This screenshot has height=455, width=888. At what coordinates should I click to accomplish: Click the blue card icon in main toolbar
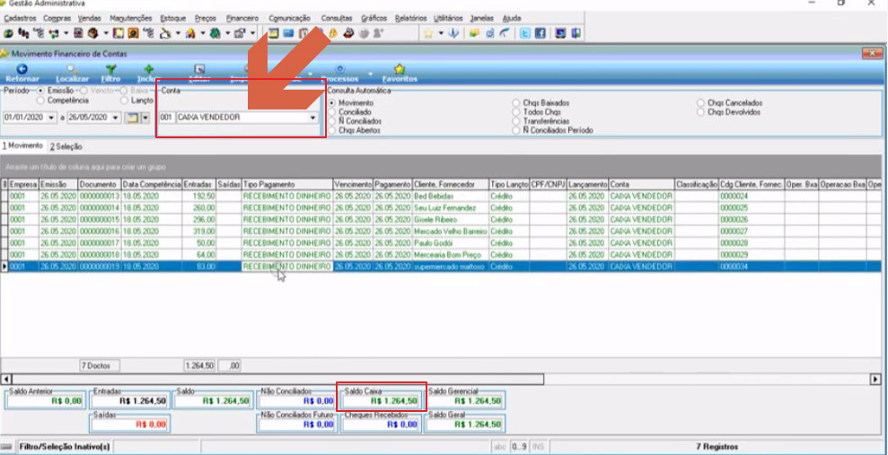point(289,33)
